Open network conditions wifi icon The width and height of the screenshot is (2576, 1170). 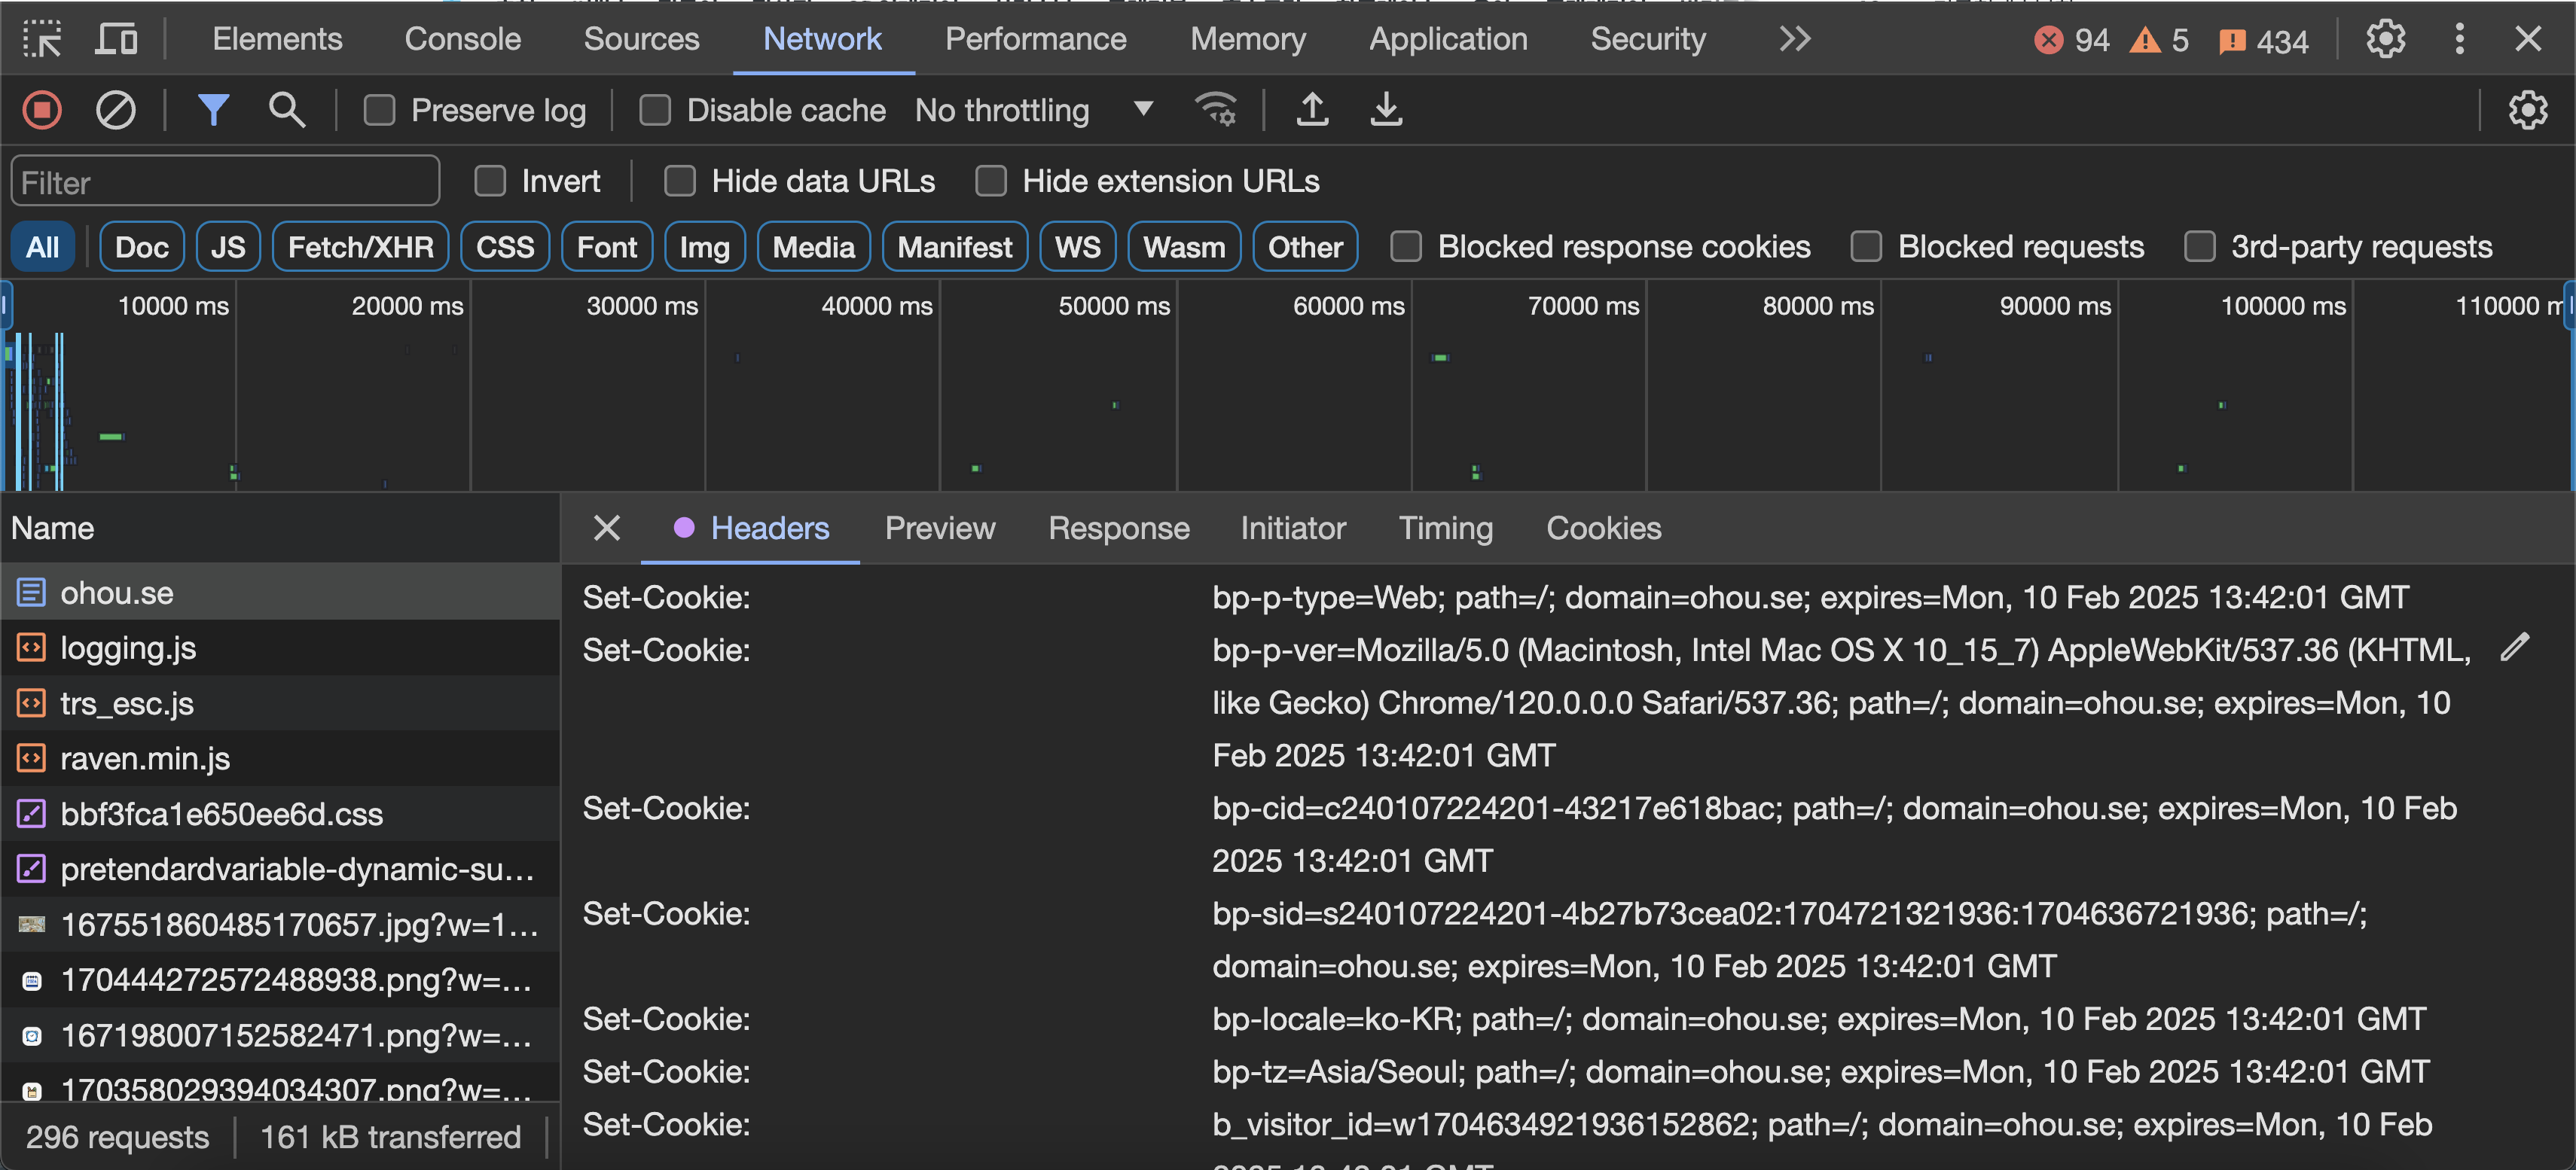(1216, 110)
